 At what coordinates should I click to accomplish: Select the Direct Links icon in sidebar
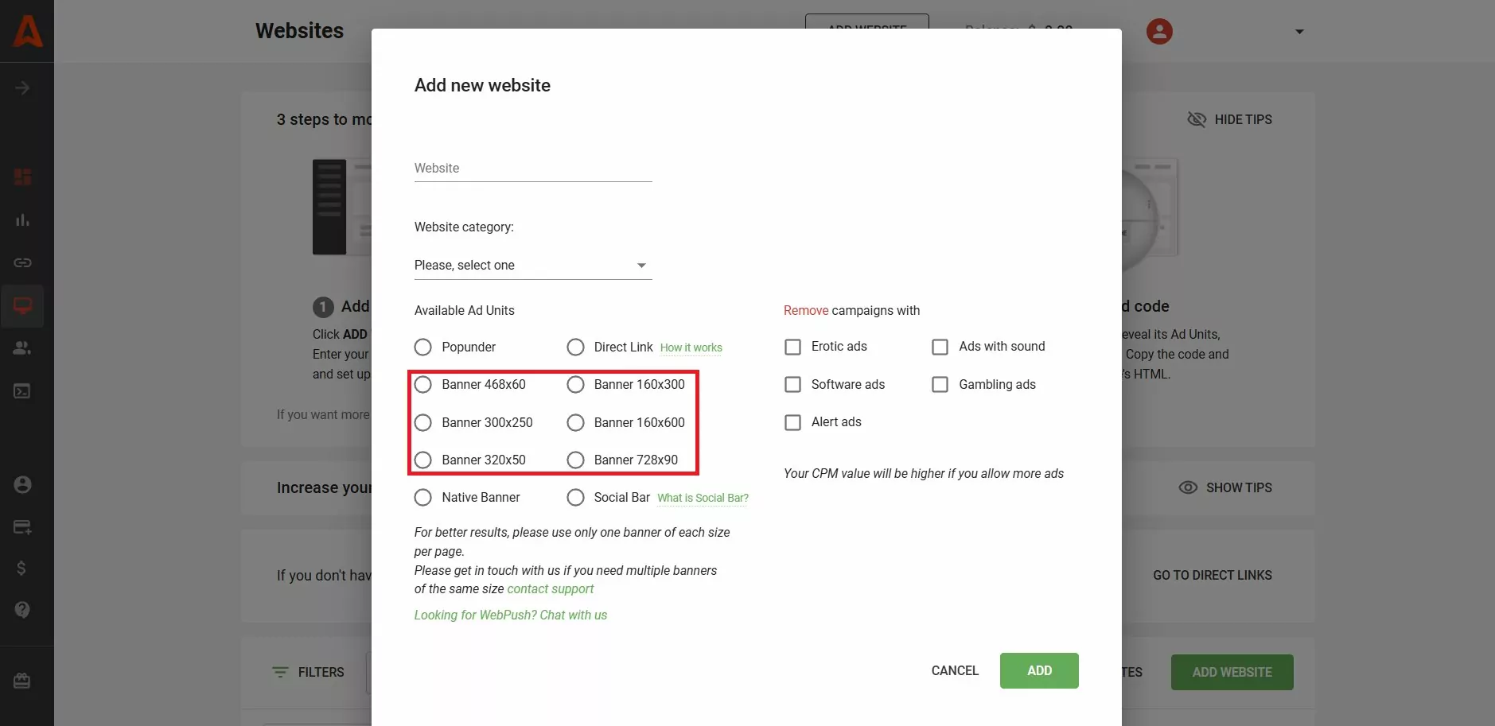22,262
